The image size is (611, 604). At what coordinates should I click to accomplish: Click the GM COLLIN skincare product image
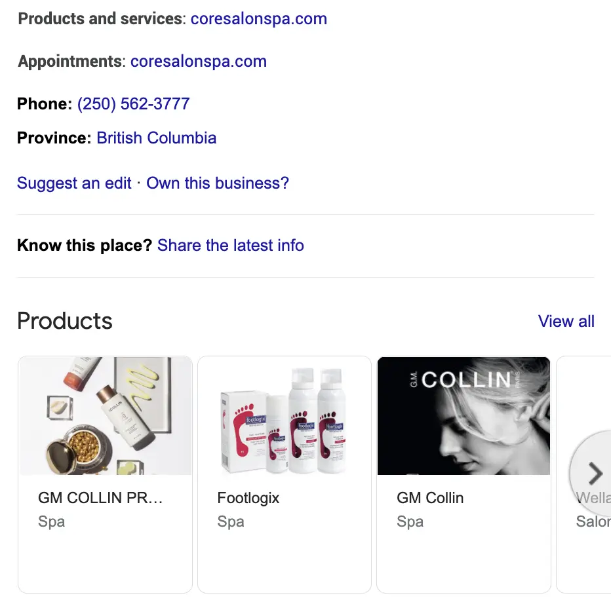click(105, 415)
